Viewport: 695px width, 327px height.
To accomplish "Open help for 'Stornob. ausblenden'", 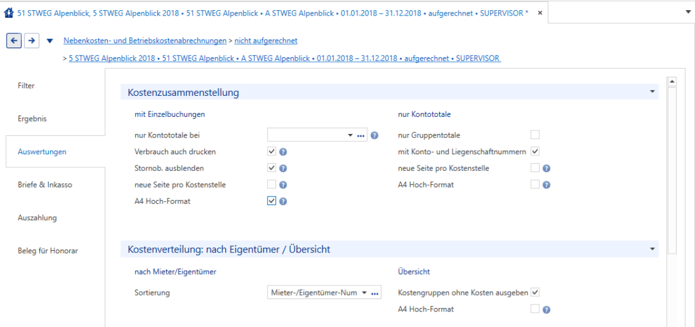I will (x=284, y=169).
